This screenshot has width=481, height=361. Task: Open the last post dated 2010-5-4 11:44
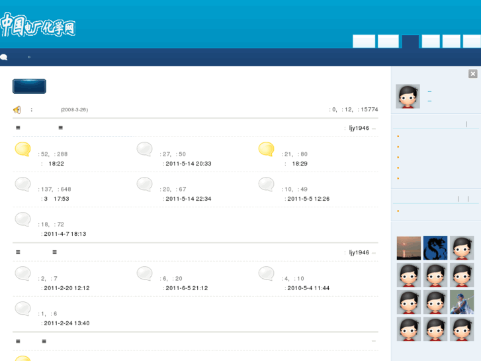coord(308,288)
